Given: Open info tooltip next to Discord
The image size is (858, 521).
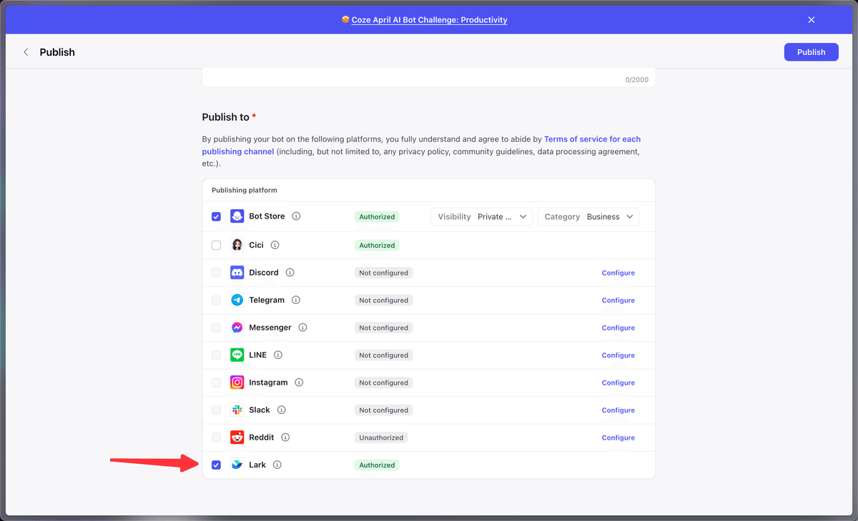Looking at the screenshot, I should [x=290, y=273].
